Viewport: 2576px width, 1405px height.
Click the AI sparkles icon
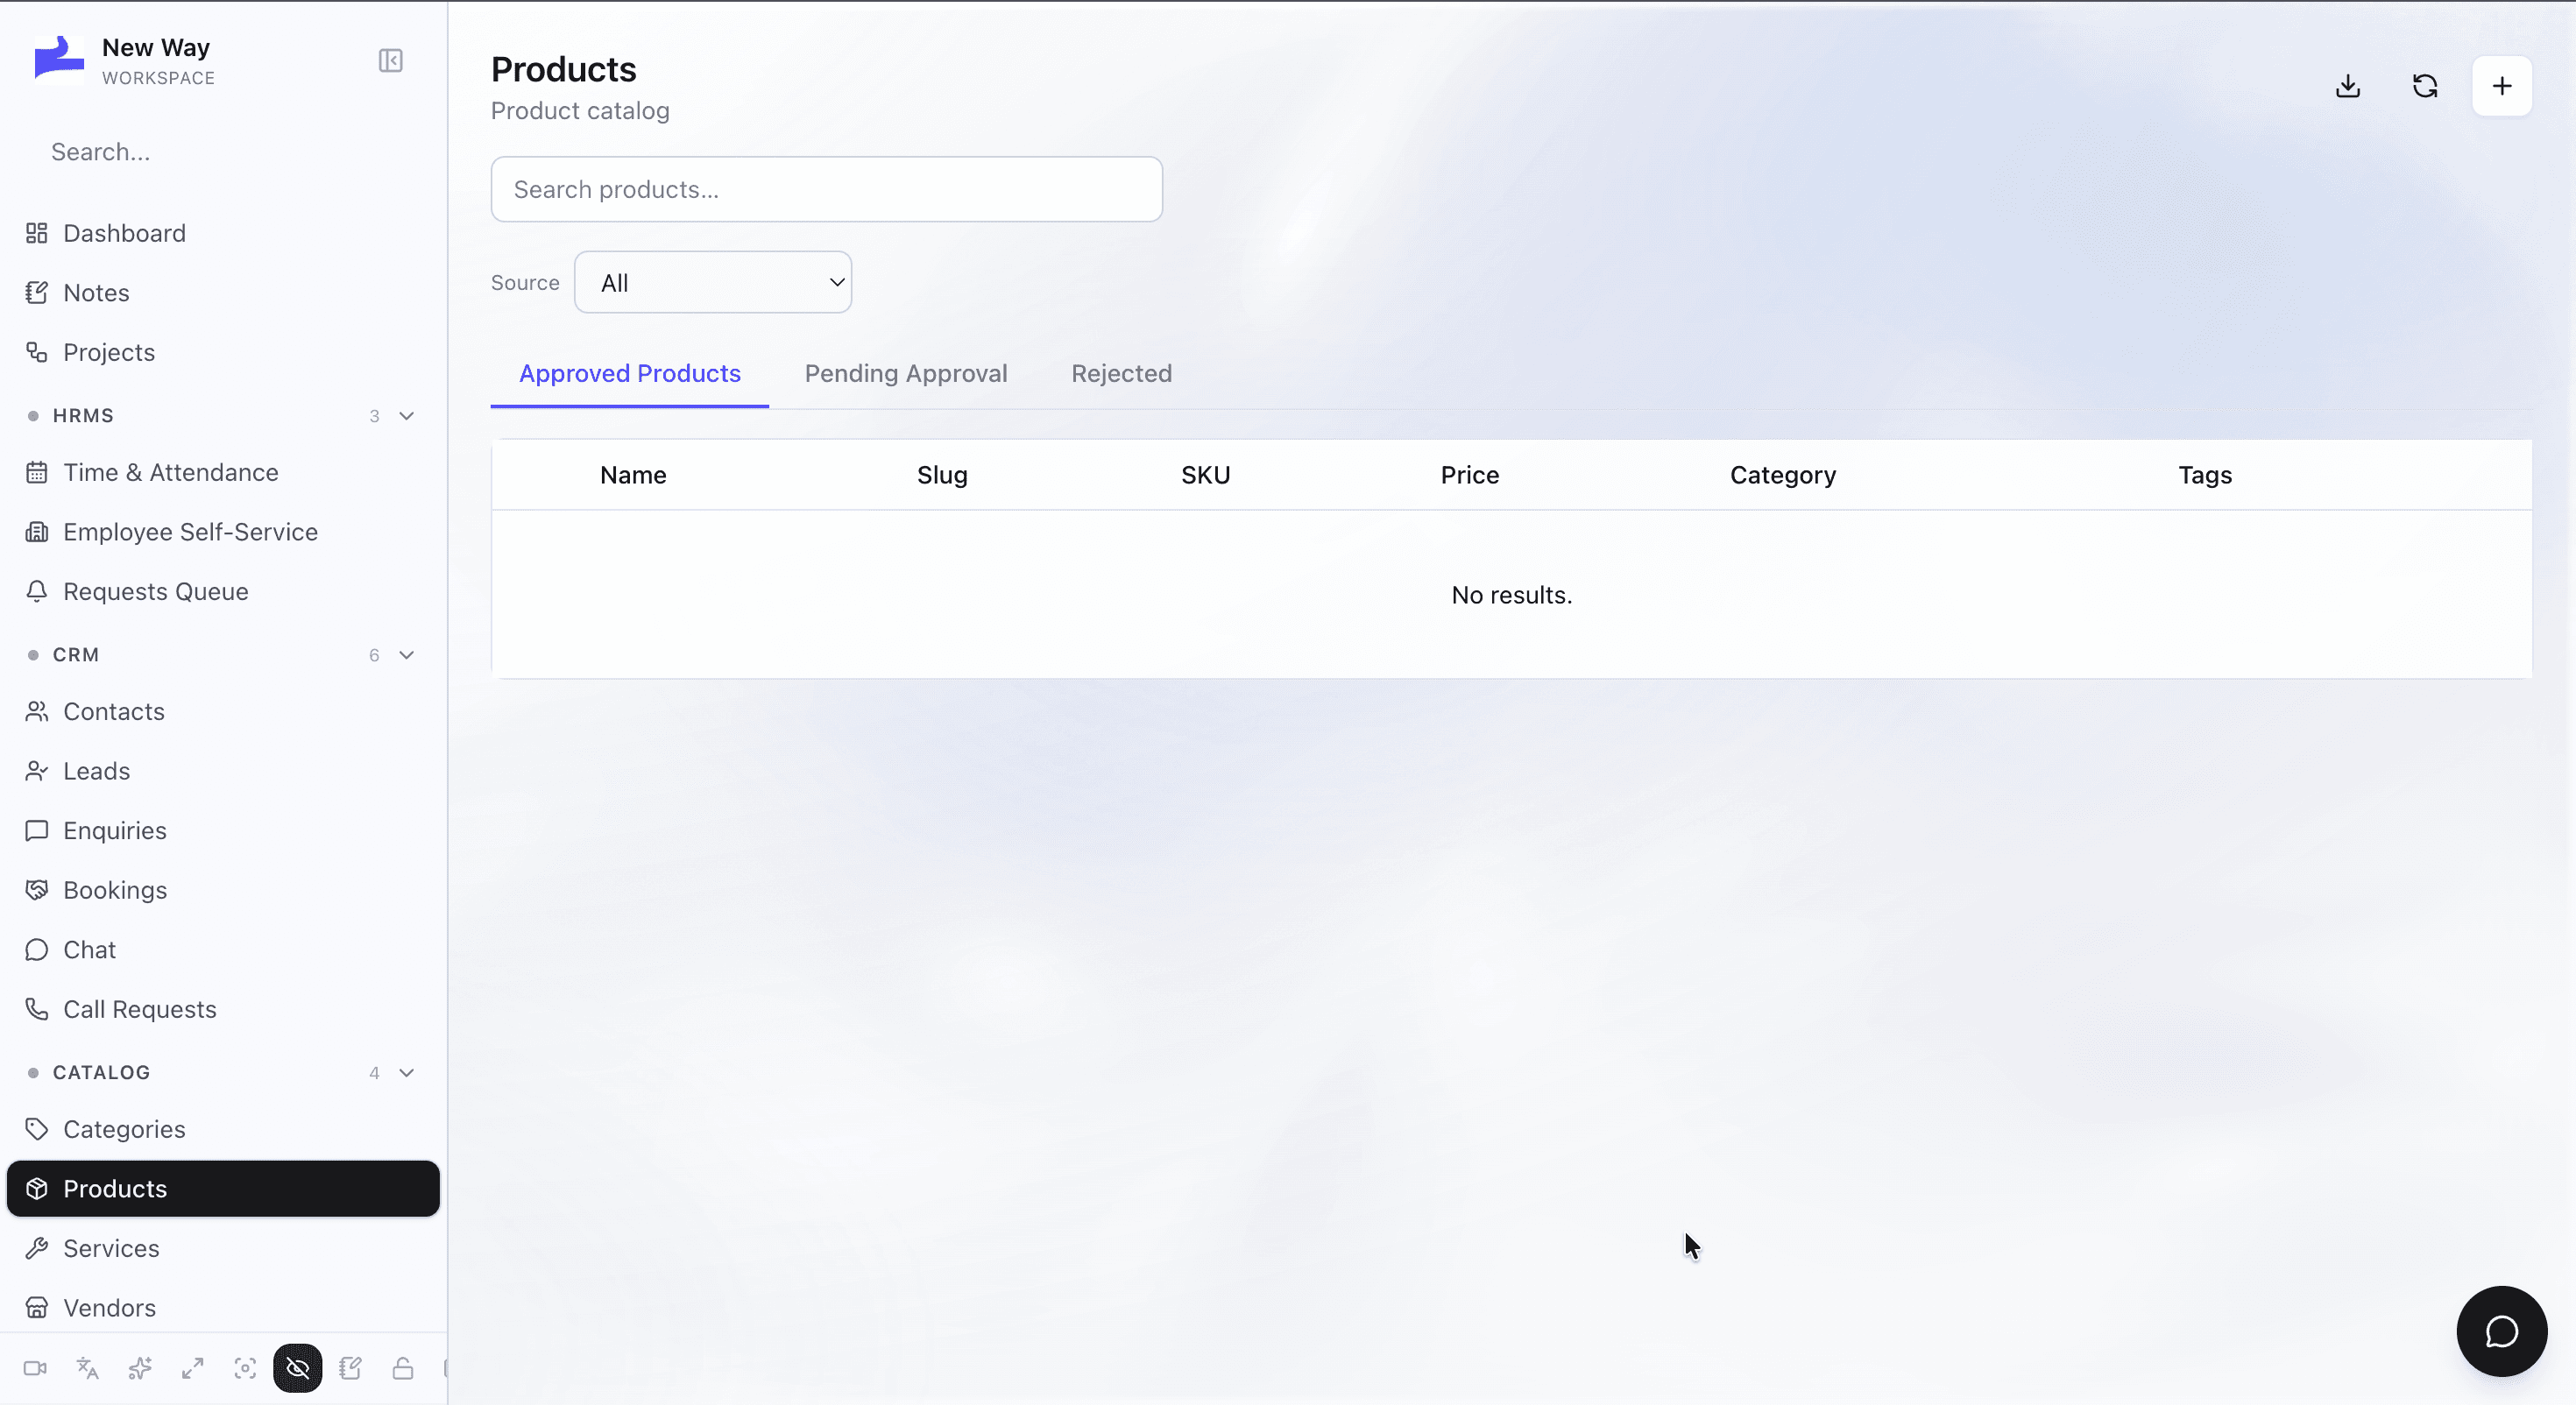point(140,1368)
